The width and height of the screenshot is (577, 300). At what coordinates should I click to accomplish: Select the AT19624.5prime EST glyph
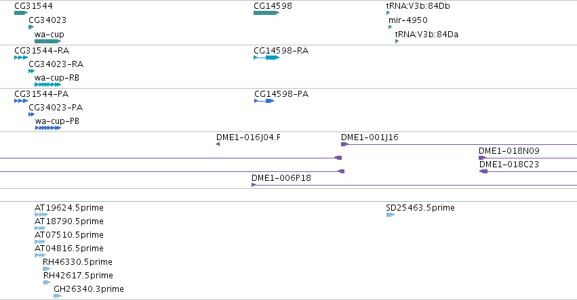pyautogui.click(x=41, y=215)
